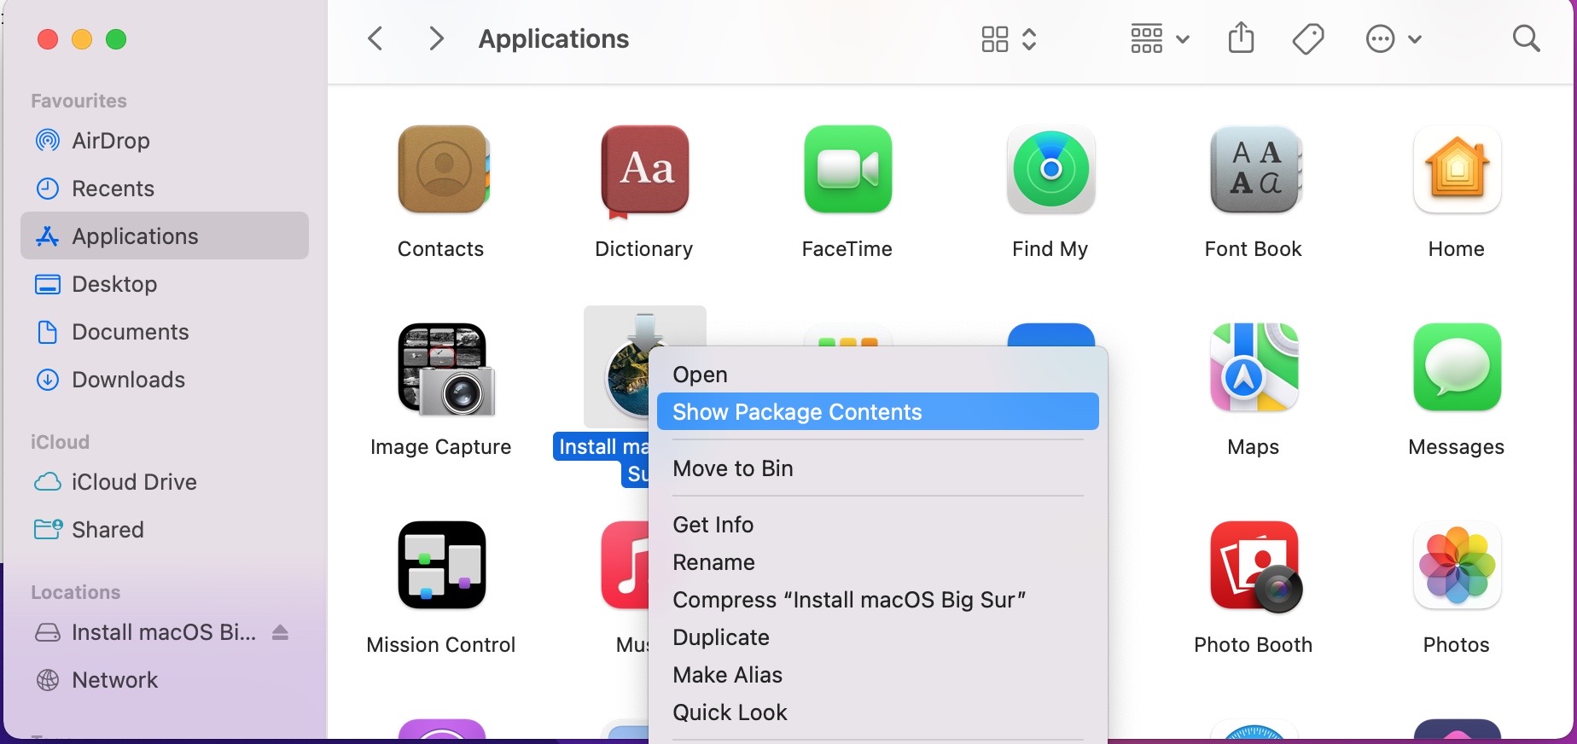
Task: Click the Messages label text
Action: point(1456,448)
